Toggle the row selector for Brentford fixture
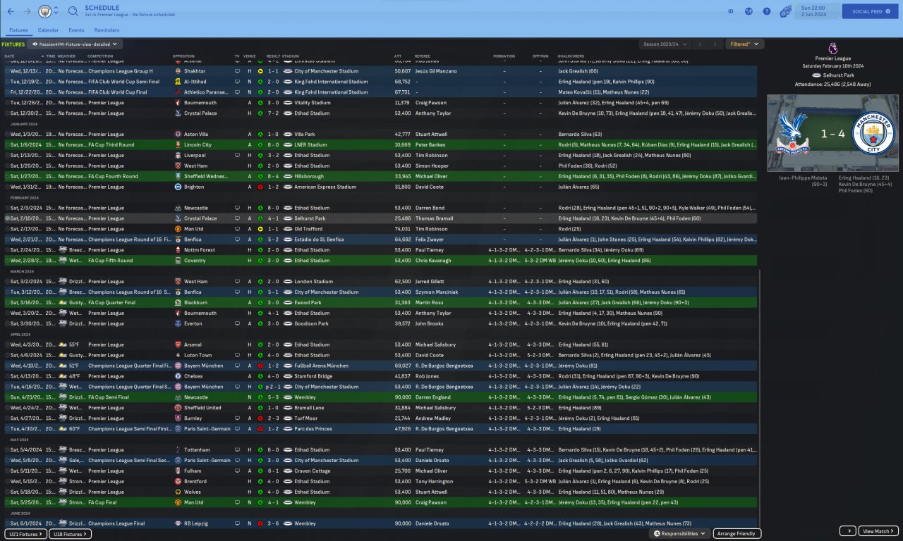 (8, 481)
